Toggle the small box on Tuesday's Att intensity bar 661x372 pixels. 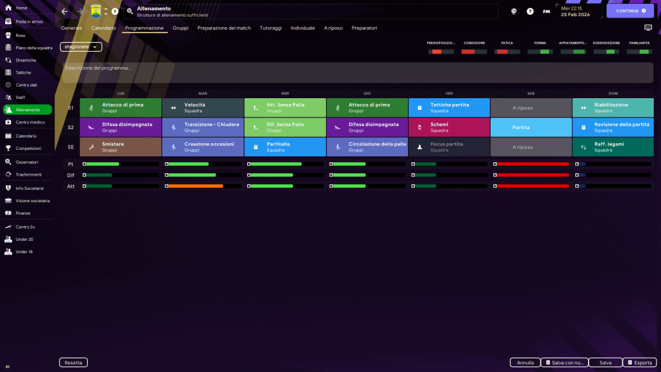(167, 186)
